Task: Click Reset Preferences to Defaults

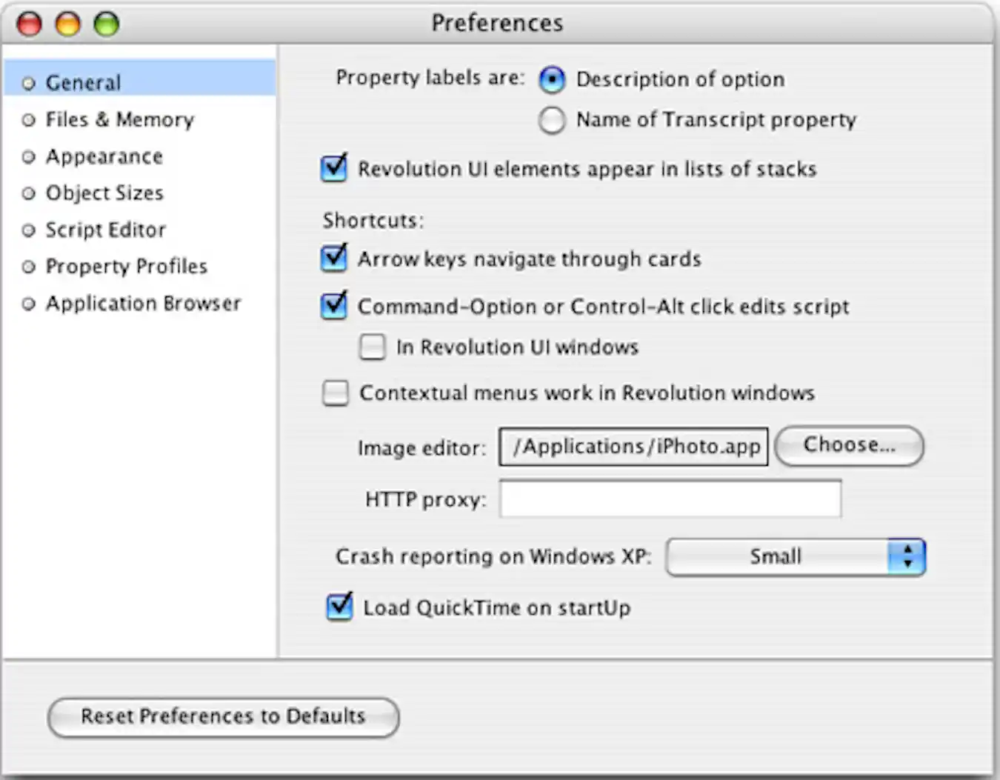Action: (223, 716)
